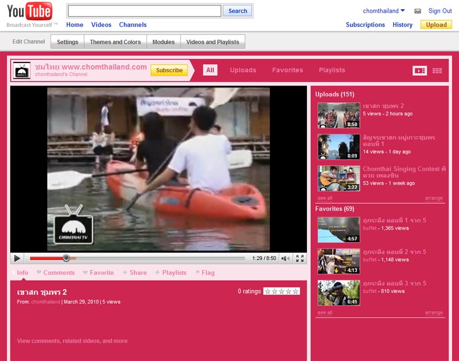Click see all under Favorites
The image size is (459, 361).
tap(325, 313)
